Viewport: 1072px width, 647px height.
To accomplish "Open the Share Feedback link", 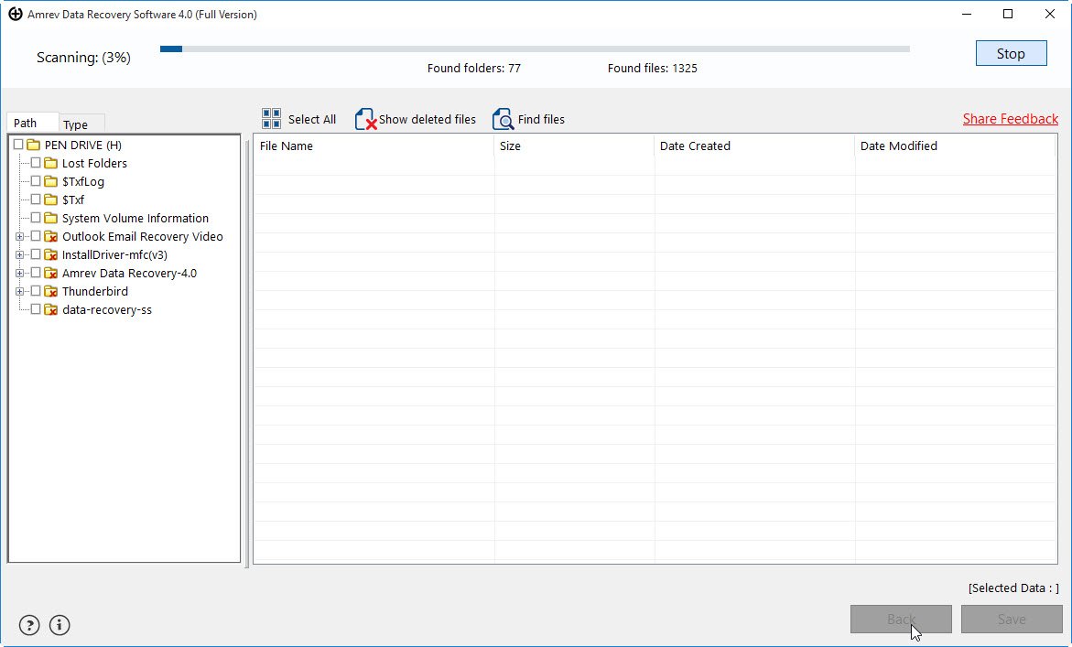I will click(x=1010, y=118).
